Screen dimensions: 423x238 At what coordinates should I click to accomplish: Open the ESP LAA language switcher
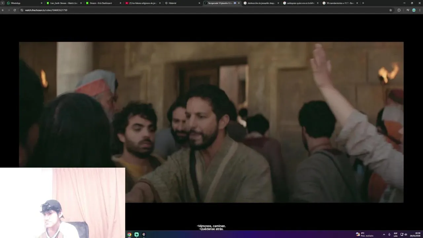tap(396, 234)
